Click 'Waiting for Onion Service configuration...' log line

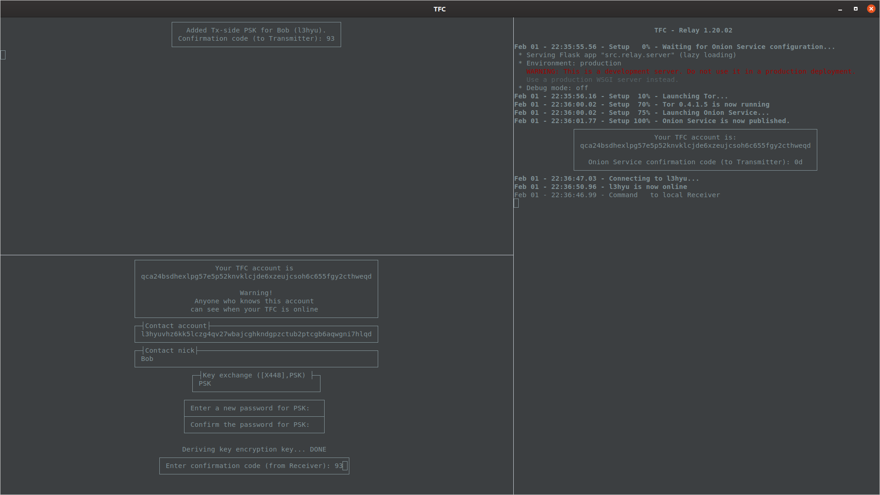click(x=674, y=47)
